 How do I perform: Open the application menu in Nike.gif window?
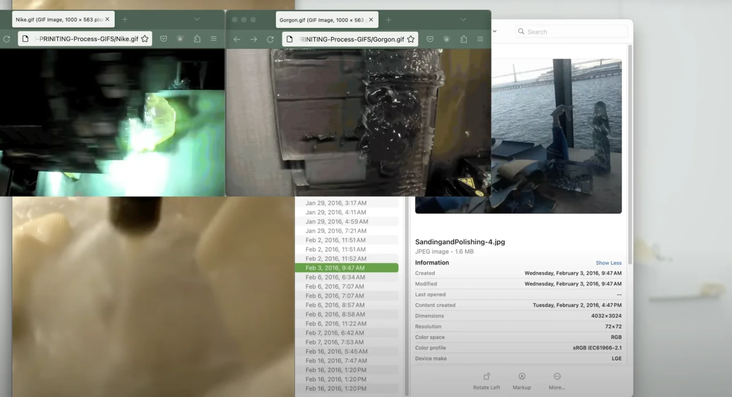click(x=214, y=39)
